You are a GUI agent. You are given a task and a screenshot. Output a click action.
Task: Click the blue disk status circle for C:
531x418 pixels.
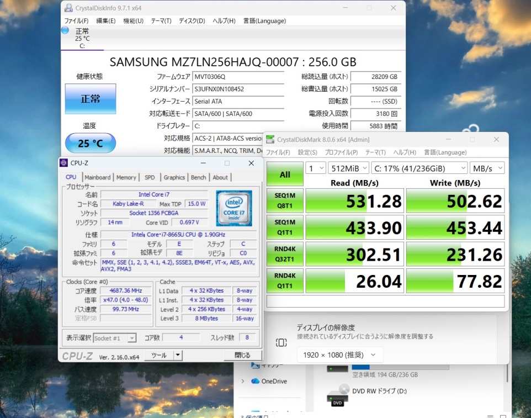[x=65, y=30]
